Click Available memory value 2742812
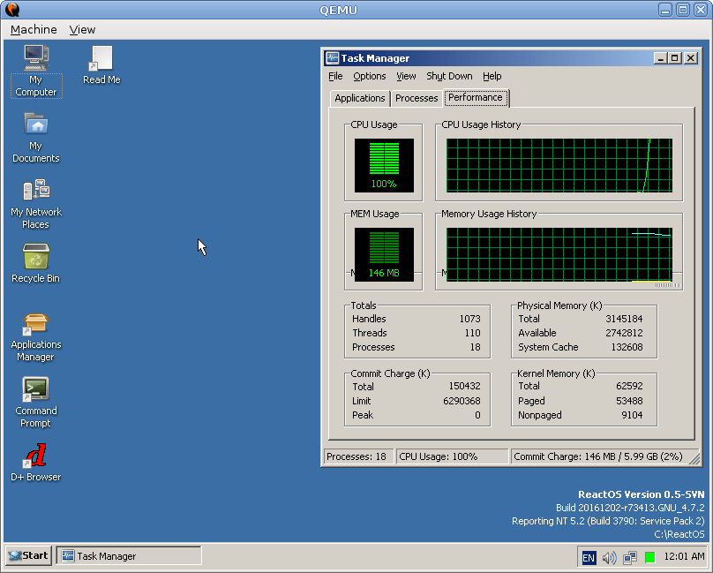Image resolution: width=713 pixels, height=573 pixels. pos(624,333)
